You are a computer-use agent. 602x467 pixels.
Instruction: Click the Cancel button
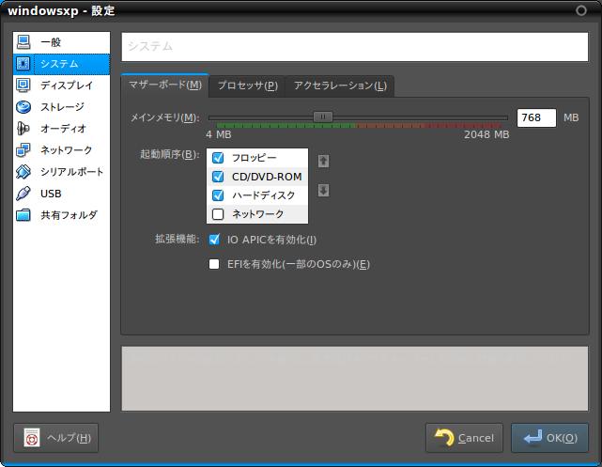pyautogui.click(x=464, y=438)
